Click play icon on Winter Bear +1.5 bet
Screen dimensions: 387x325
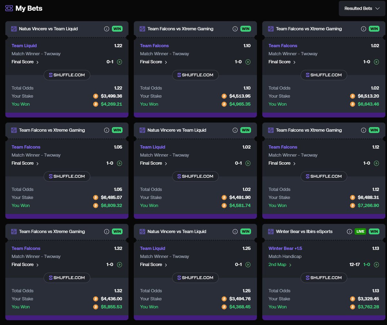376,265
